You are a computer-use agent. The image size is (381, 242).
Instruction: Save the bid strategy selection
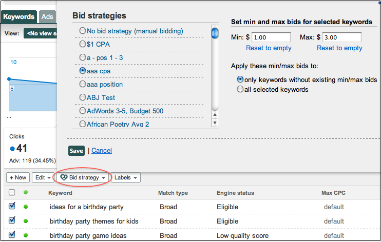click(x=77, y=151)
